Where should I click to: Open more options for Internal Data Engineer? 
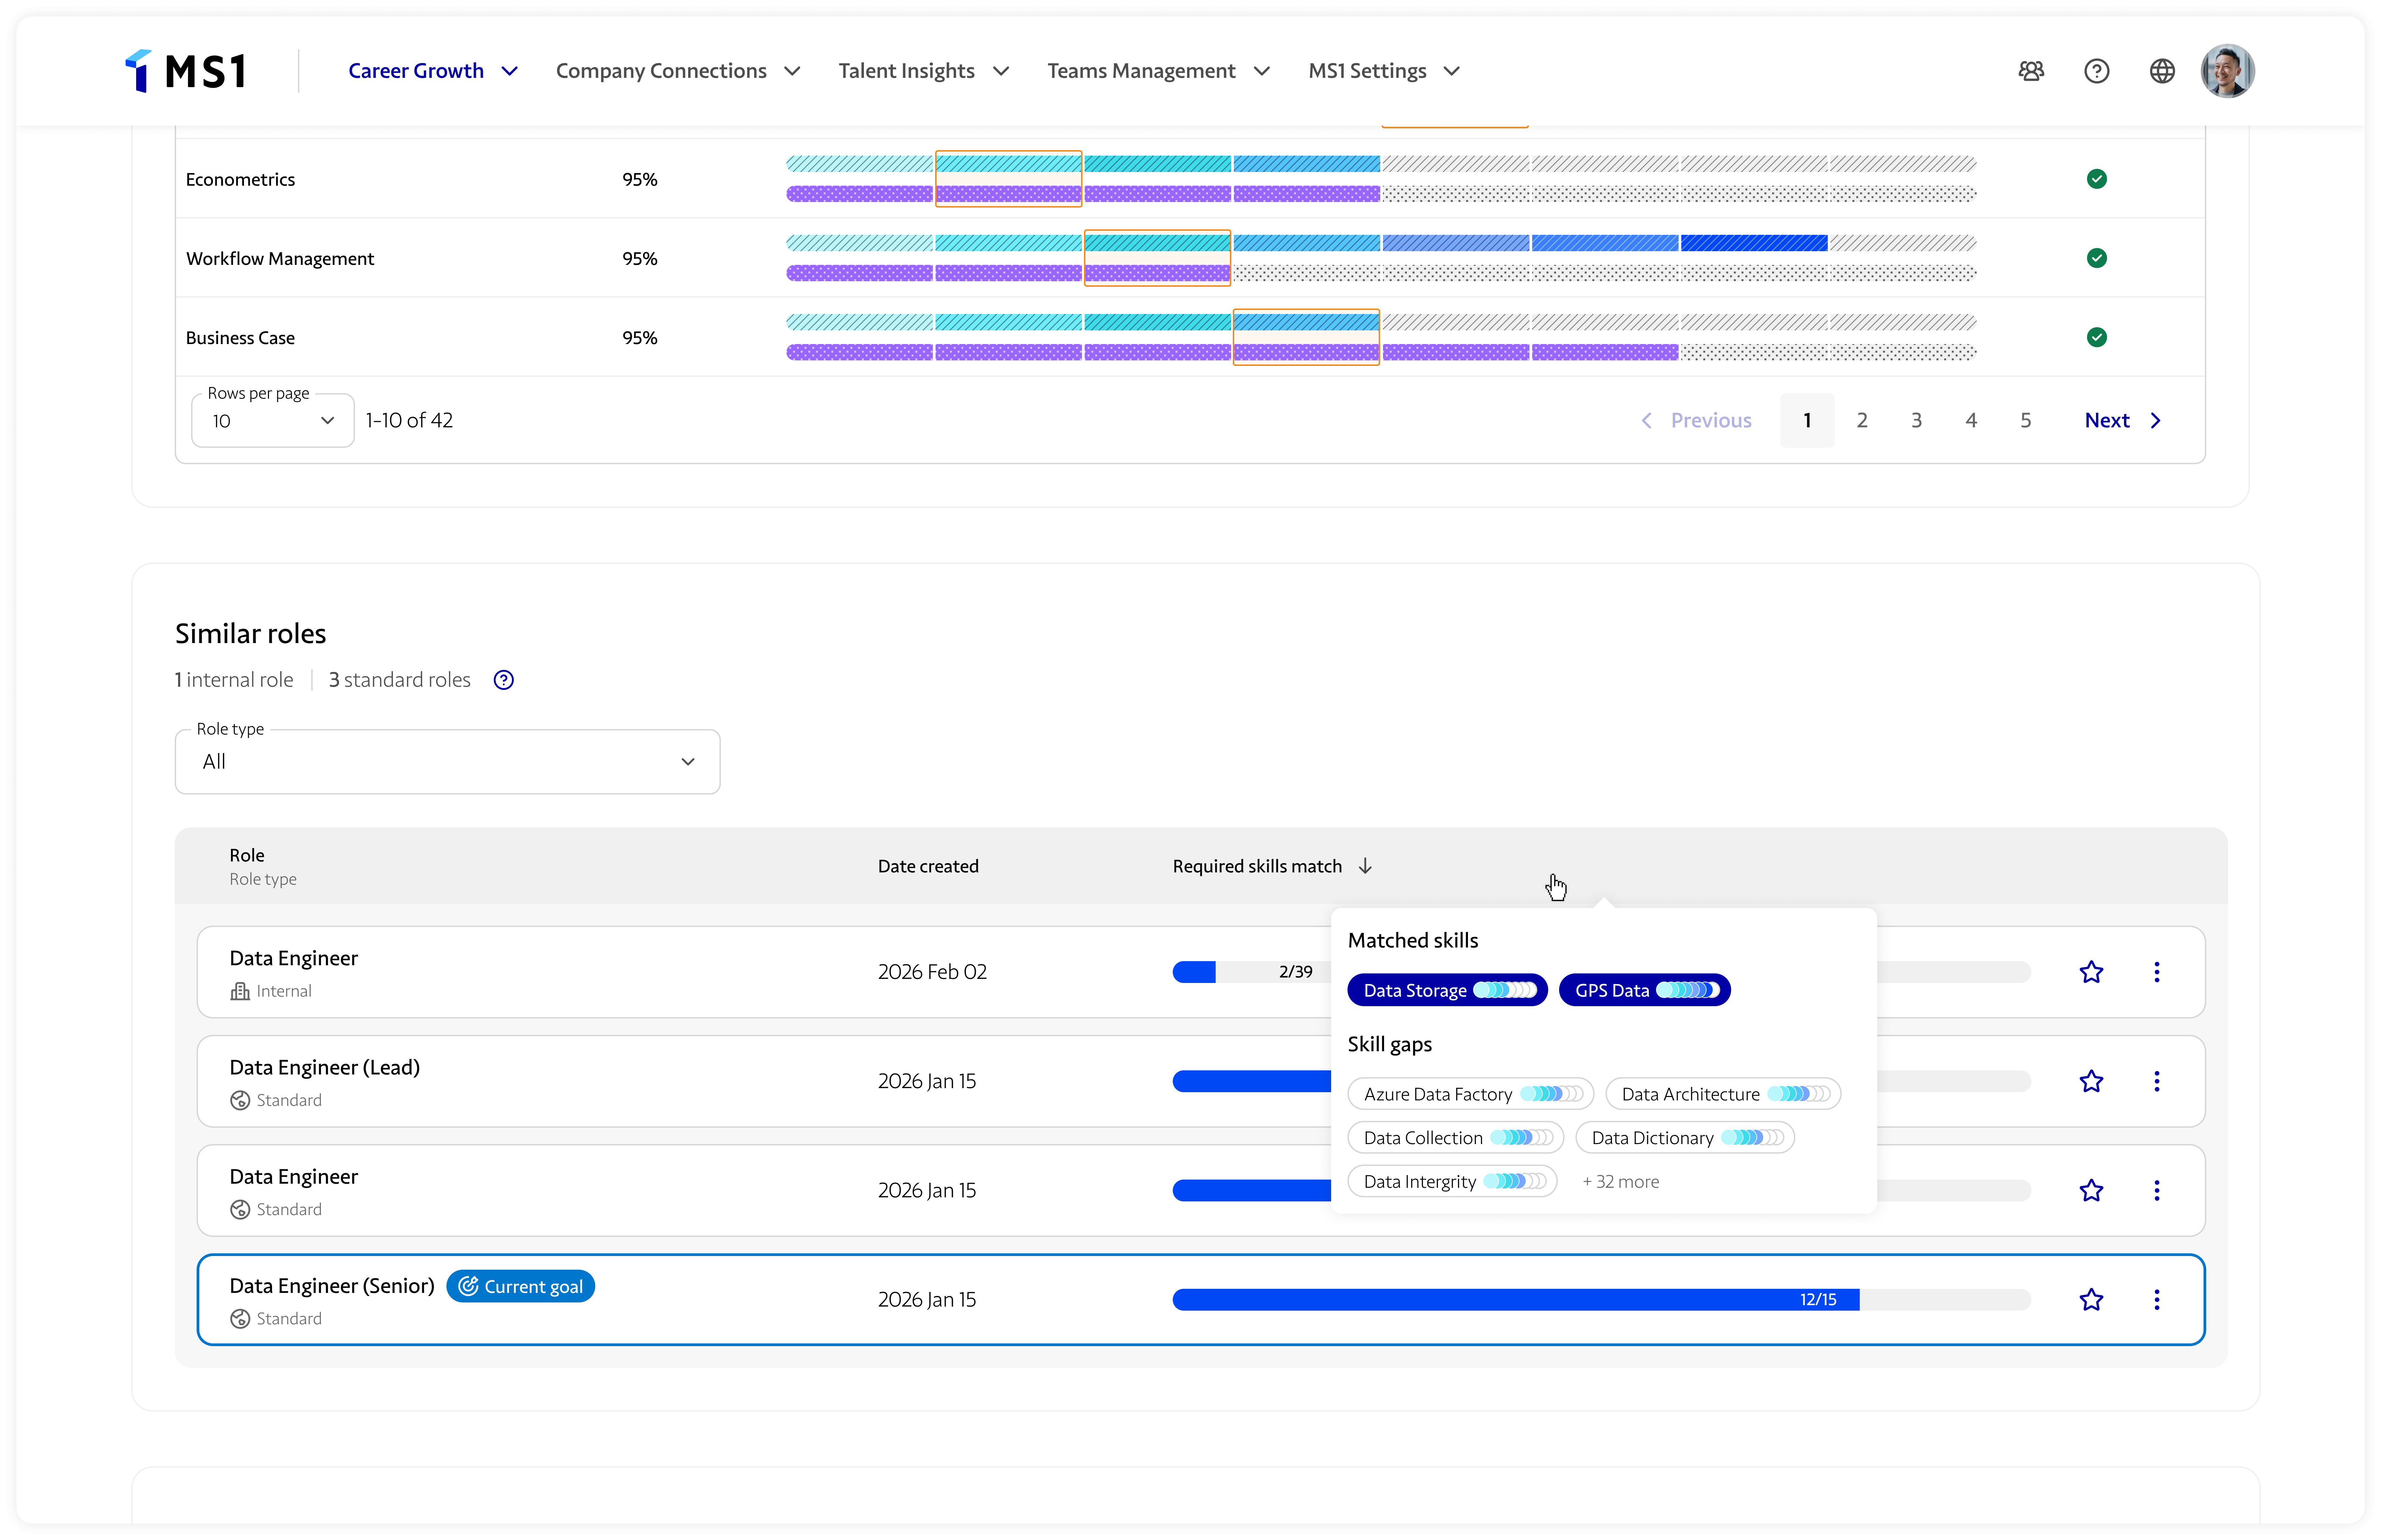click(2157, 972)
